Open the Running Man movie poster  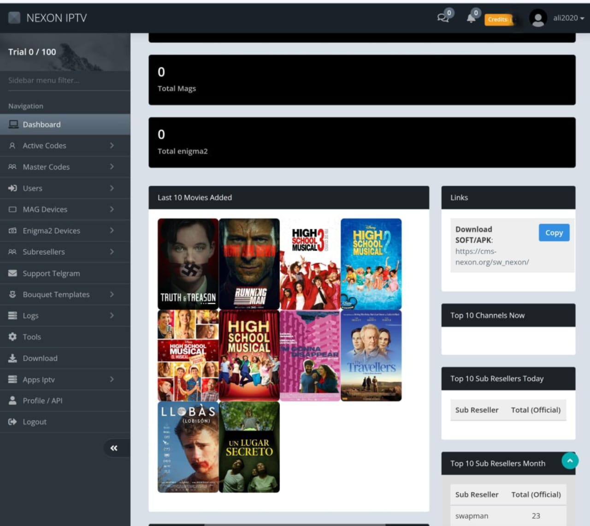(x=249, y=264)
